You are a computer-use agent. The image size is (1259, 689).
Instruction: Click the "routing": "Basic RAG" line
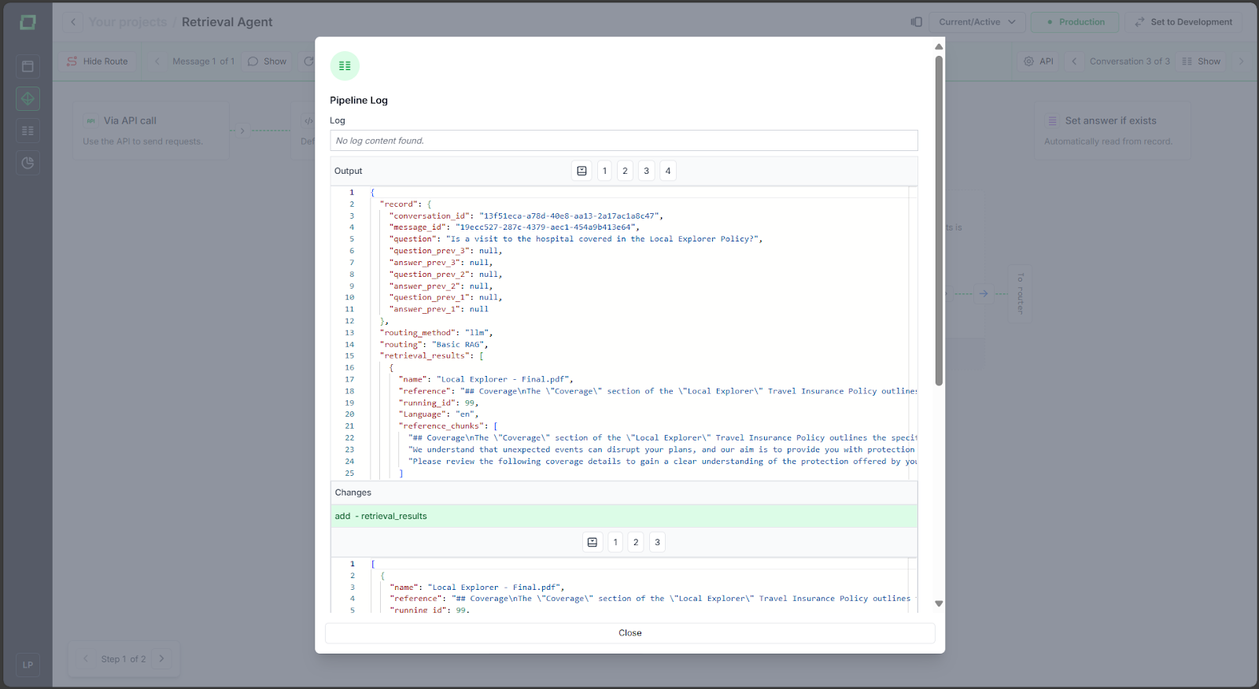[x=434, y=344]
